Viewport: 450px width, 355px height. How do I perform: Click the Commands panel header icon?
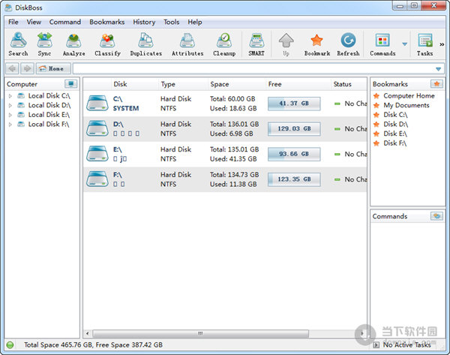(436, 216)
